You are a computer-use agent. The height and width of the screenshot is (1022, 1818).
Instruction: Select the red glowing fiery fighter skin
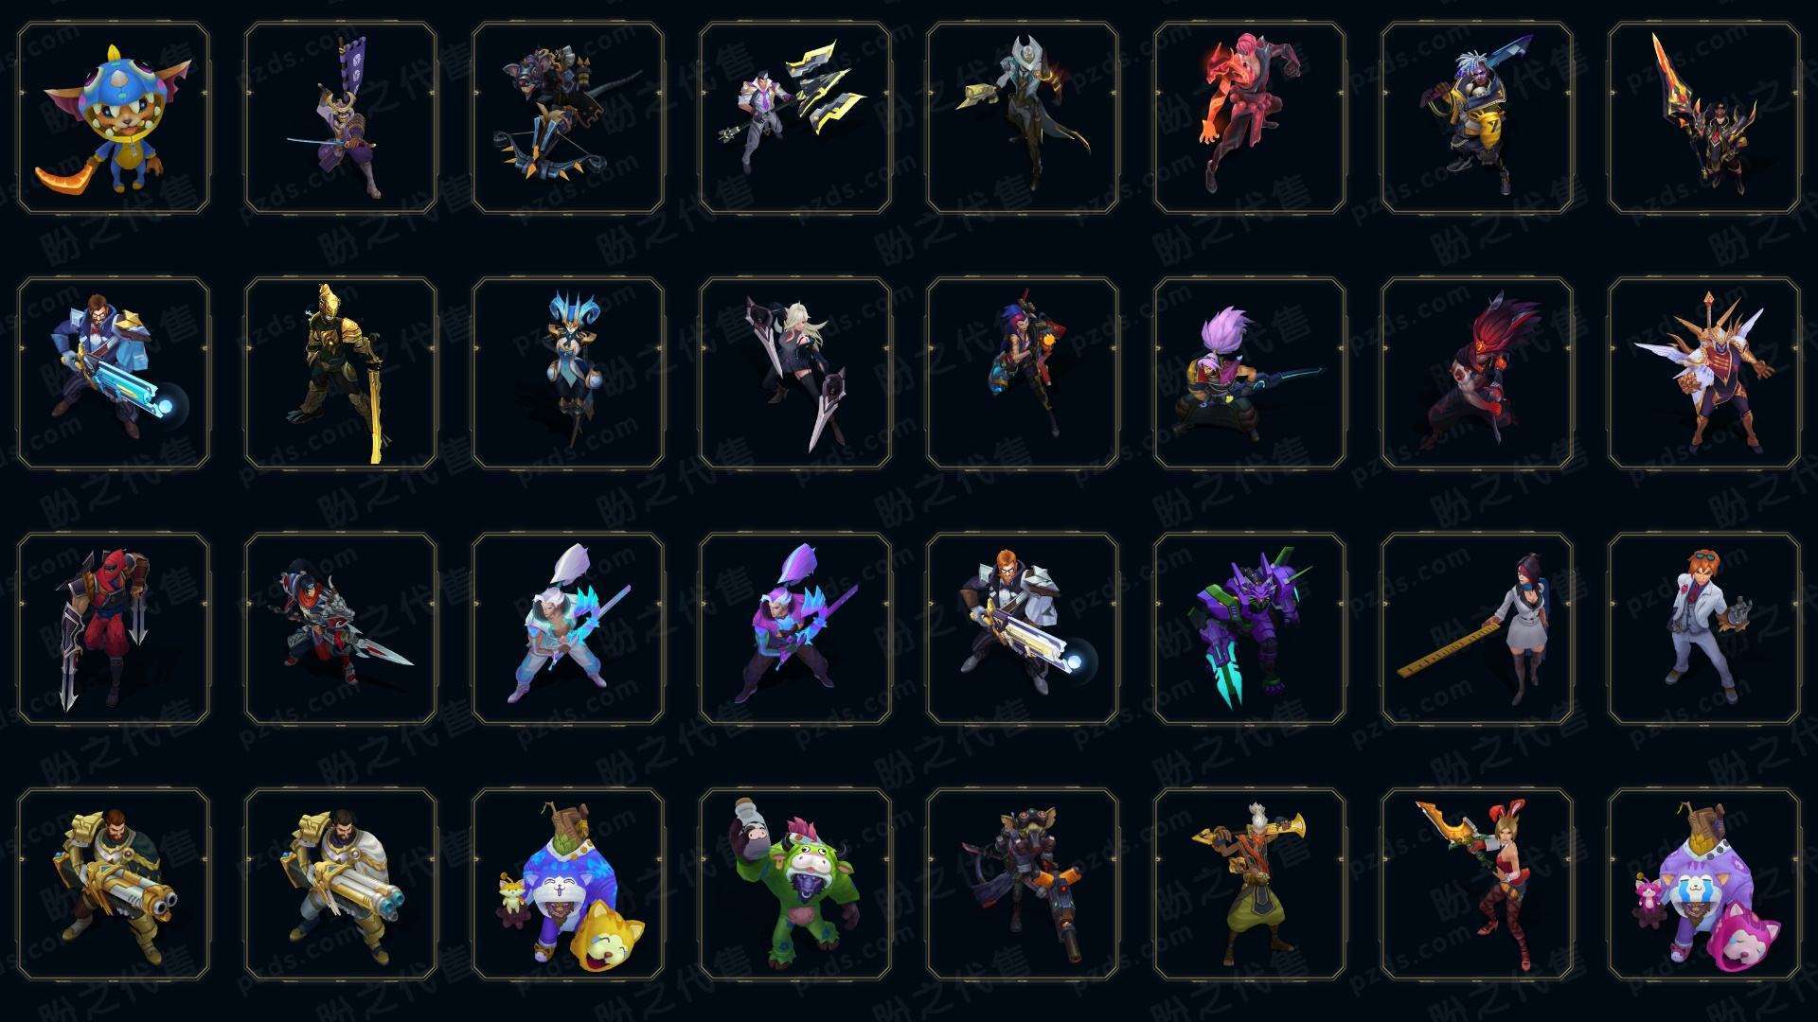point(1250,117)
